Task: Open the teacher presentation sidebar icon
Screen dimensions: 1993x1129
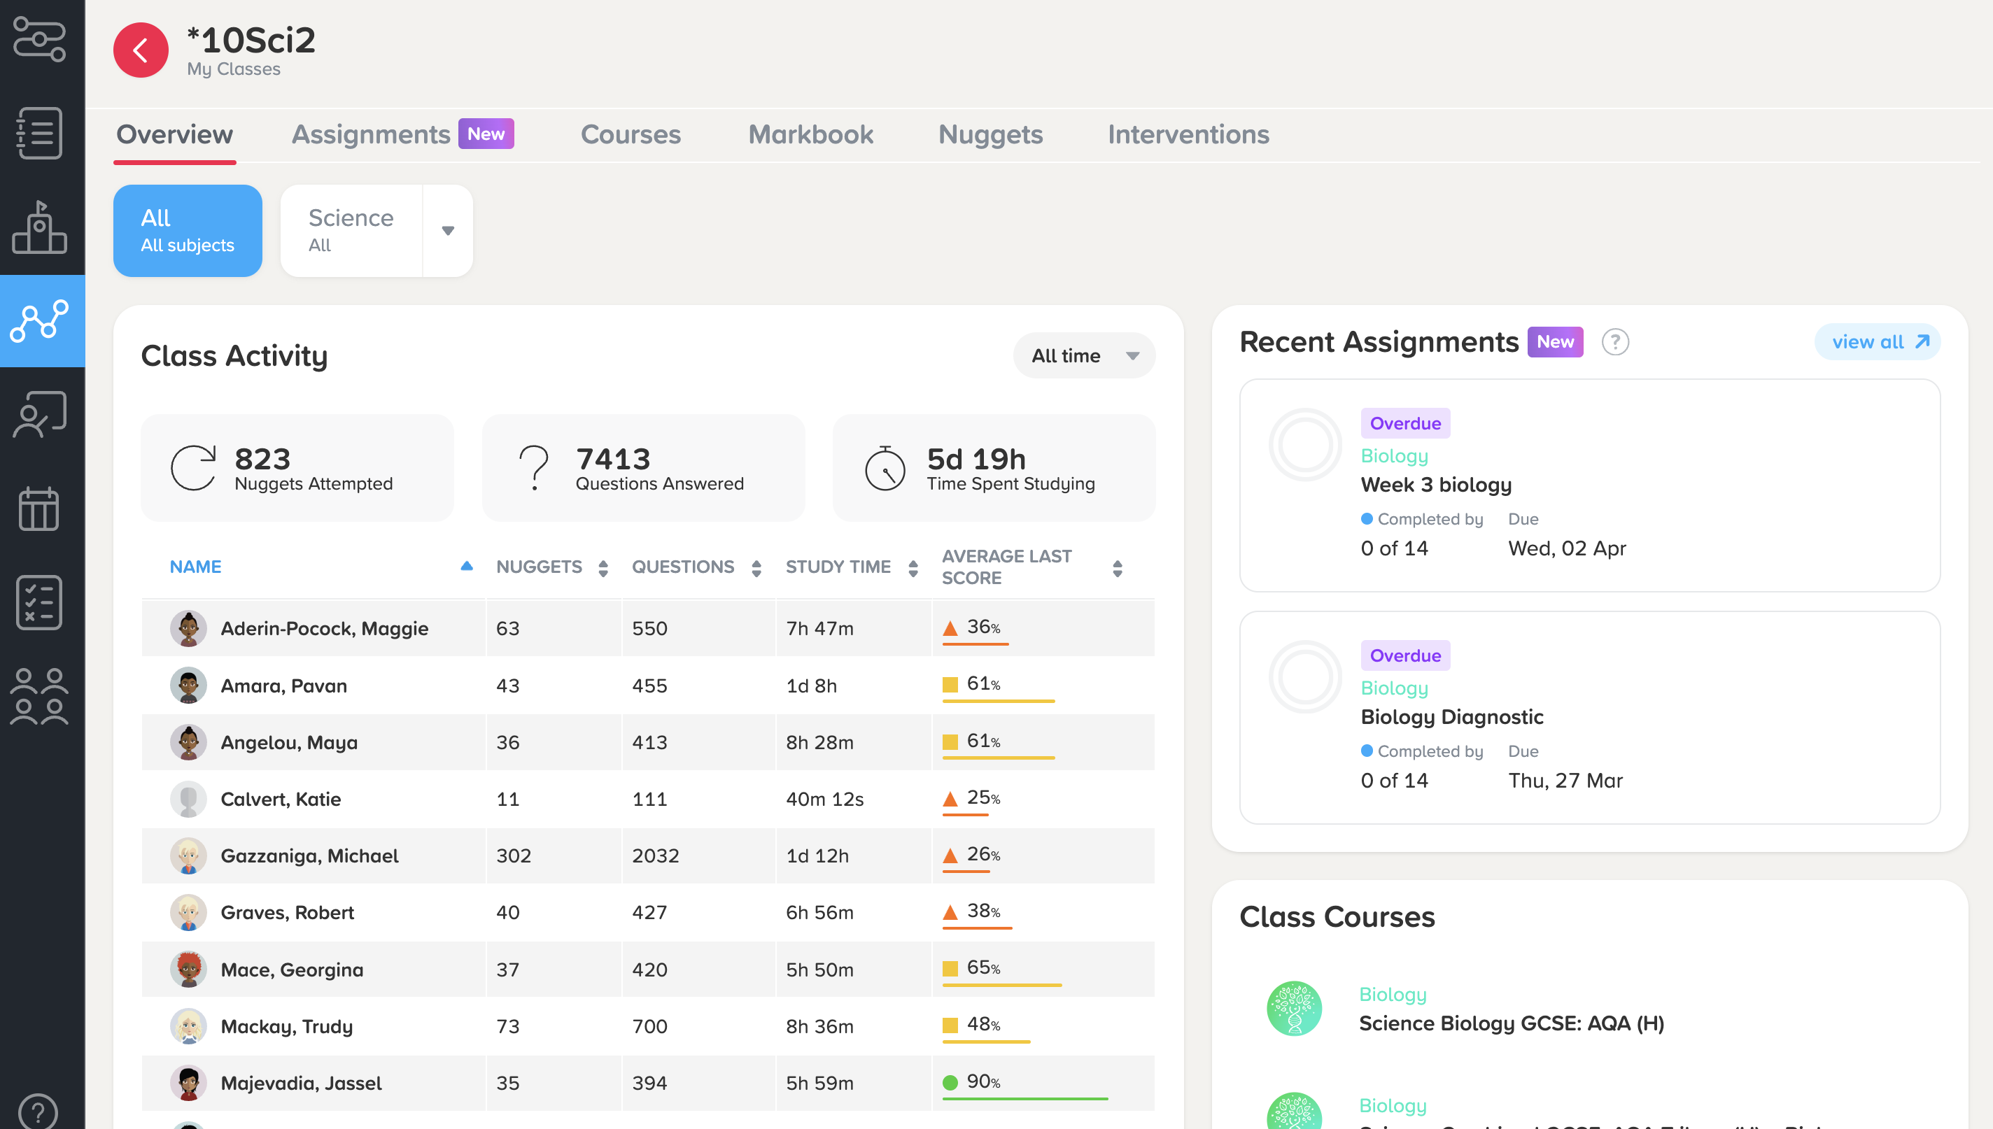Action: (x=40, y=415)
